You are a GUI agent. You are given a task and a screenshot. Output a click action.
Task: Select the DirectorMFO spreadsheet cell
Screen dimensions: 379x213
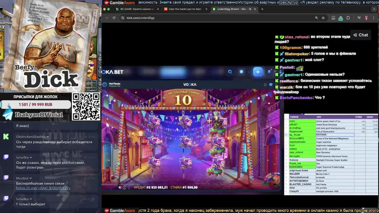tap(302, 138)
